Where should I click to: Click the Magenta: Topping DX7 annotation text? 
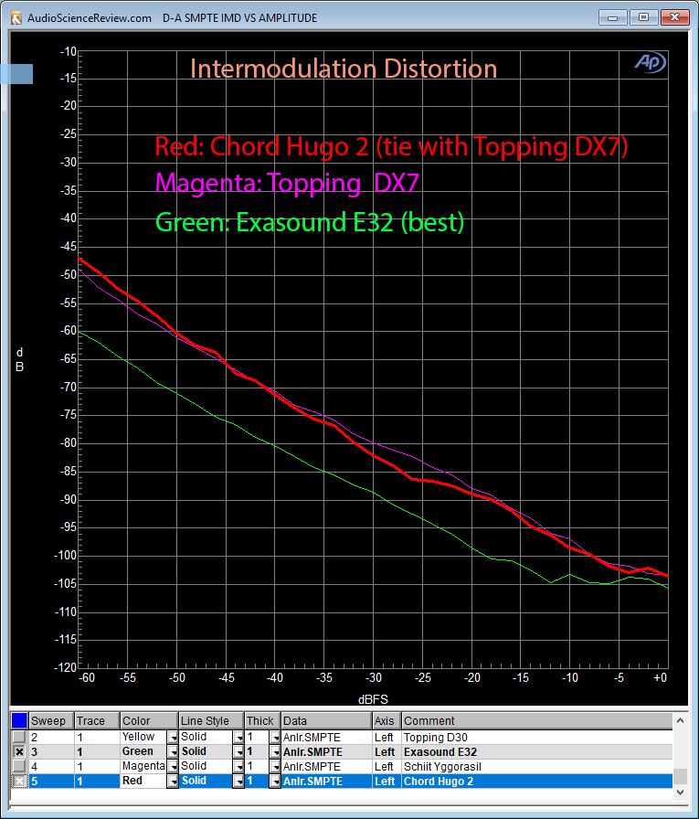pos(288,184)
